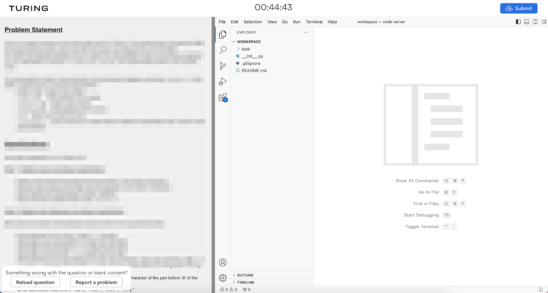
Task: Open the Extensions view icon
Action: coord(223,98)
